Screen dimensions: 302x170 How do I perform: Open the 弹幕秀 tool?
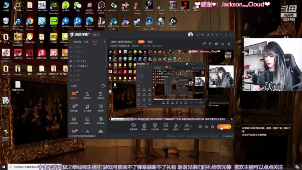coord(87,121)
